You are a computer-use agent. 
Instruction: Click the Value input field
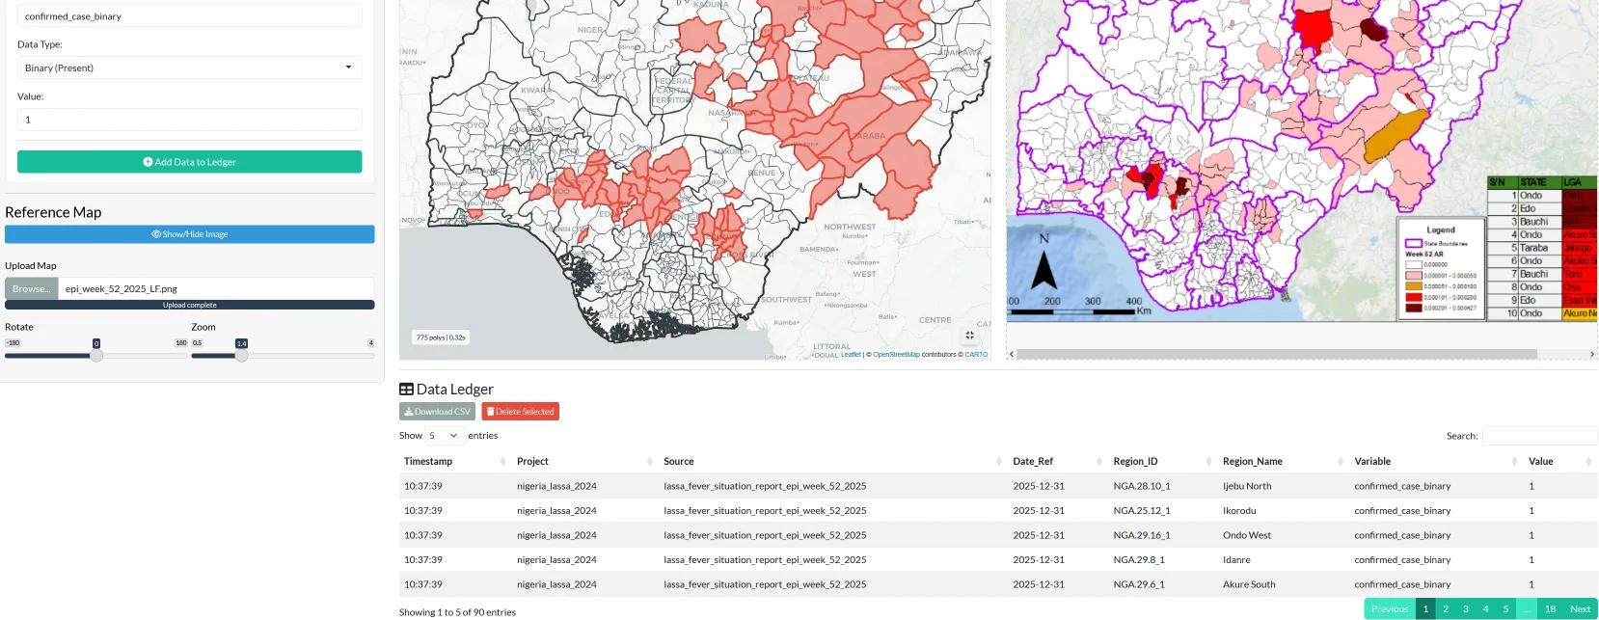point(190,120)
